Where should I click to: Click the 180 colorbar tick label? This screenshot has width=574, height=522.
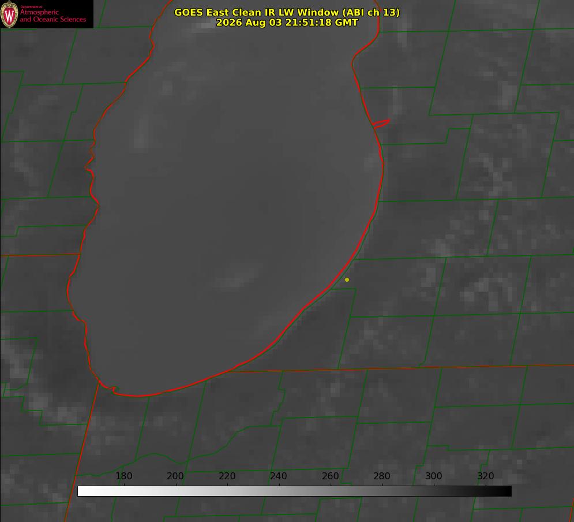[123, 476]
